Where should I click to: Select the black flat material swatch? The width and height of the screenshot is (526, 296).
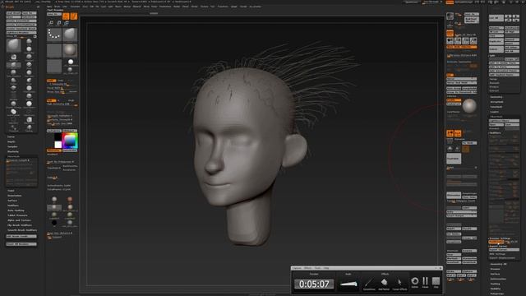[54, 223]
